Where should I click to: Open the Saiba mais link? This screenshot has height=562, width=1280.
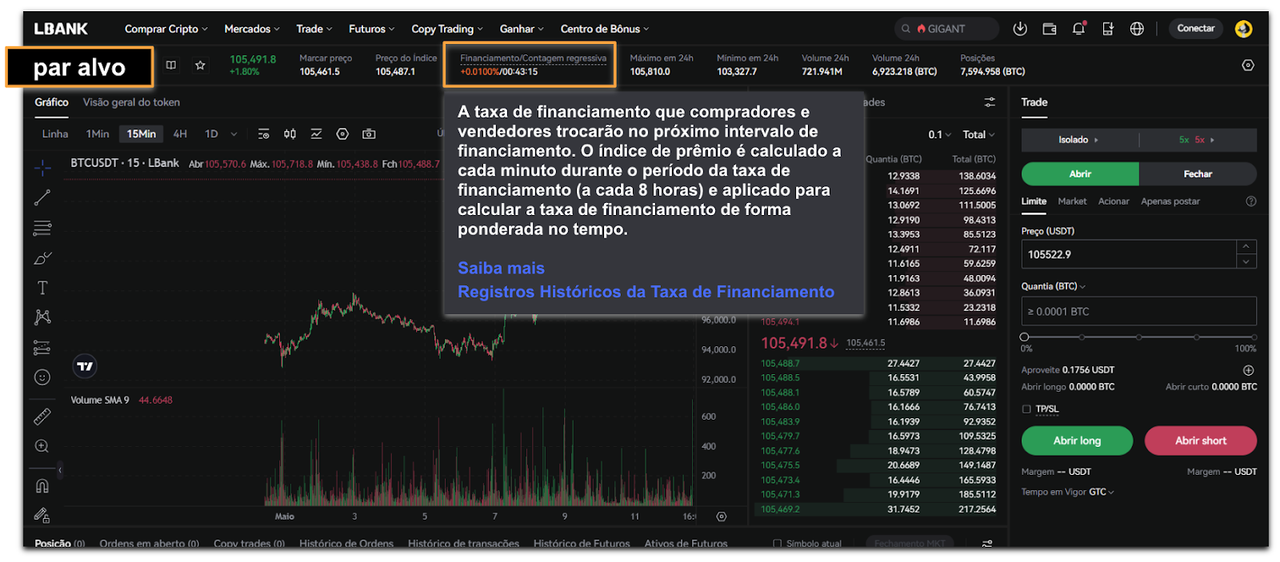(501, 269)
